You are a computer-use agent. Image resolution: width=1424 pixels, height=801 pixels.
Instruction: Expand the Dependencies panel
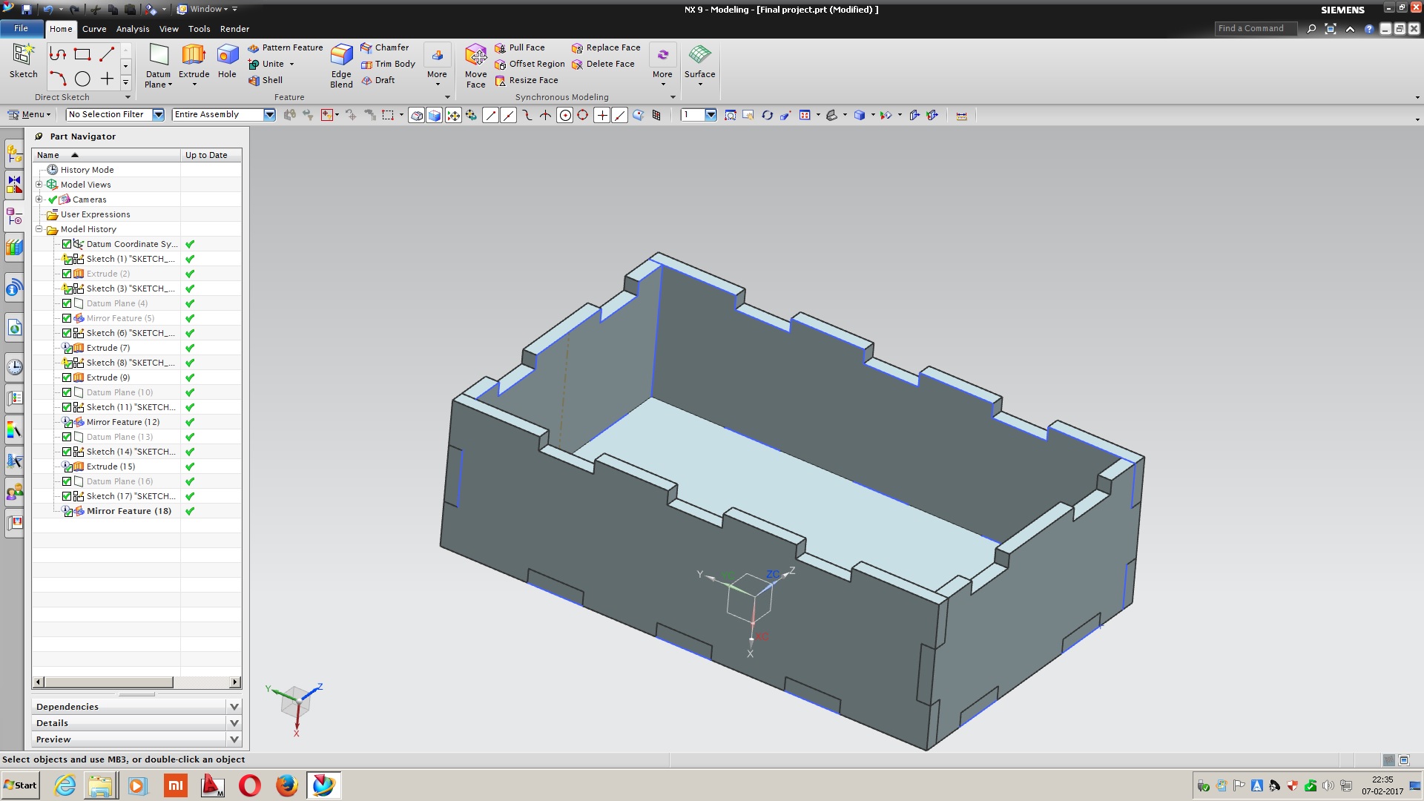point(234,707)
